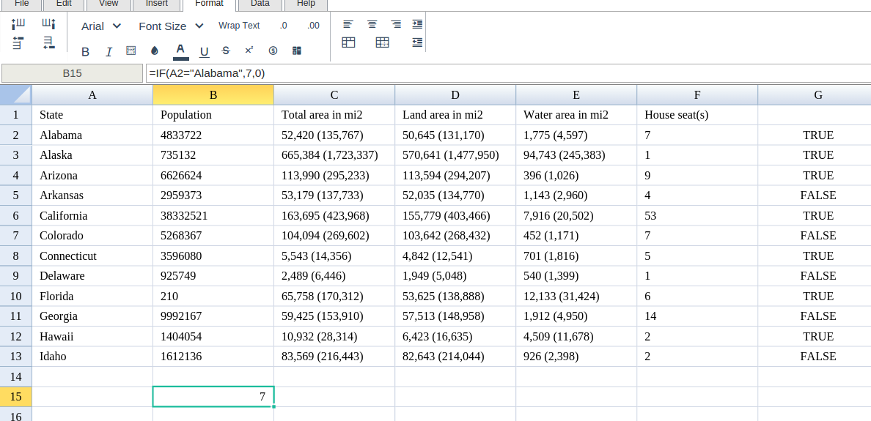Center align the cell text
This screenshot has height=421, width=871.
point(372,24)
